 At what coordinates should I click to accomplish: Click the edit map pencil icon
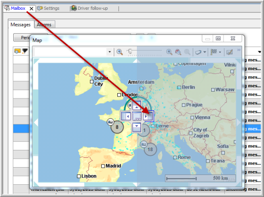229,52
